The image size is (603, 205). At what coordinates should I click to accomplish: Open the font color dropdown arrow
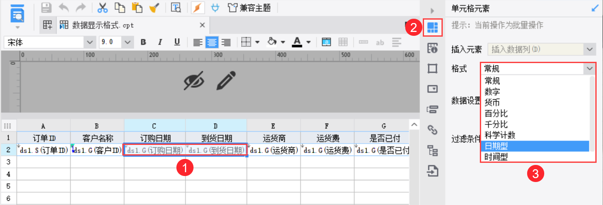pyautogui.click(x=309, y=42)
